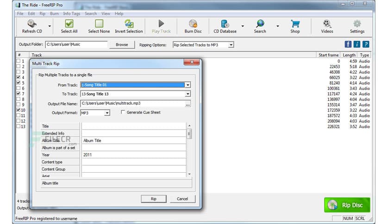
Task: Open the Videos icon
Action: click(327, 24)
